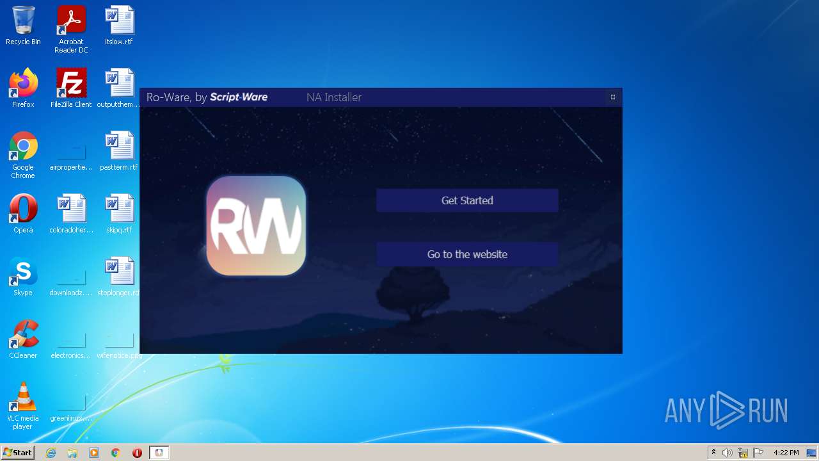The height and width of the screenshot is (461, 819).
Task: Open the Recycle Bin desktop icon
Action: click(23, 26)
